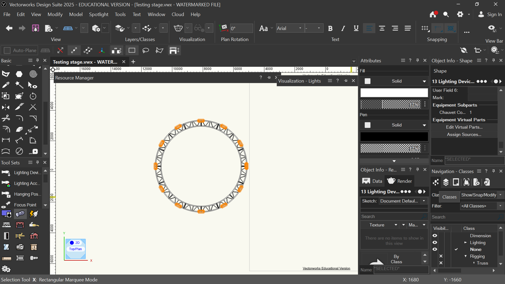The height and width of the screenshot is (284, 505).
Task: Click Bold text formatting icon
Action: [x=330, y=28]
